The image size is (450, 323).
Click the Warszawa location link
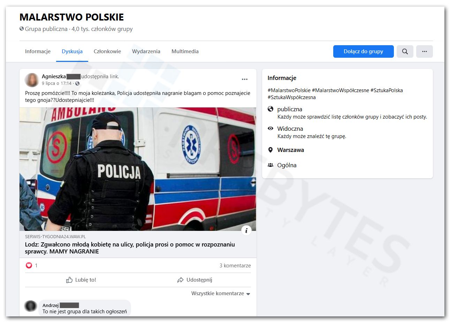point(291,150)
